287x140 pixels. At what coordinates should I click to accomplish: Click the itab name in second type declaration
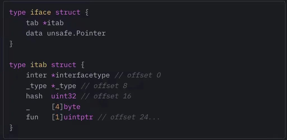tap(38, 65)
